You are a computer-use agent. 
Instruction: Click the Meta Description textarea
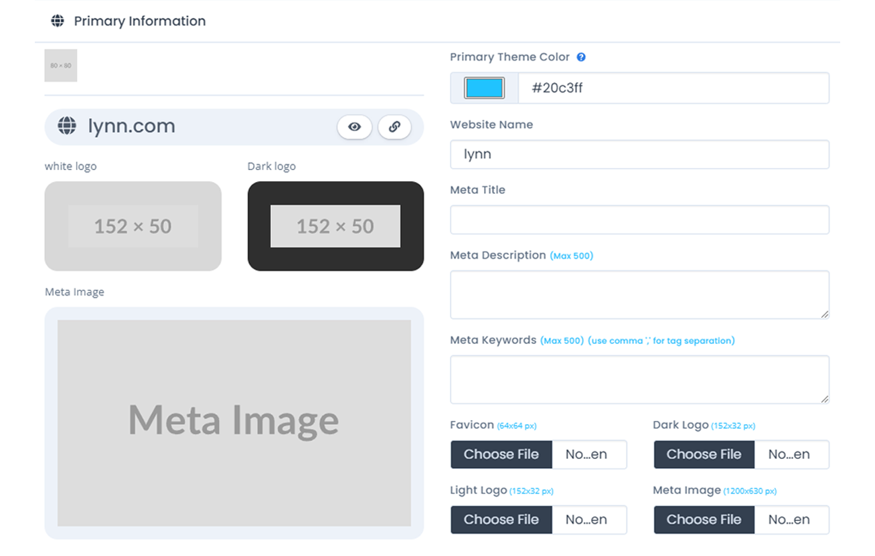(x=639, y=294)
